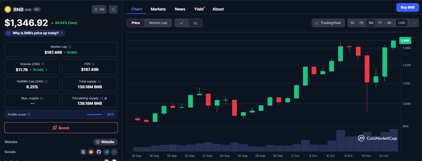
Task: Open the Reddit social icon
Action: (x=91, y=152)
